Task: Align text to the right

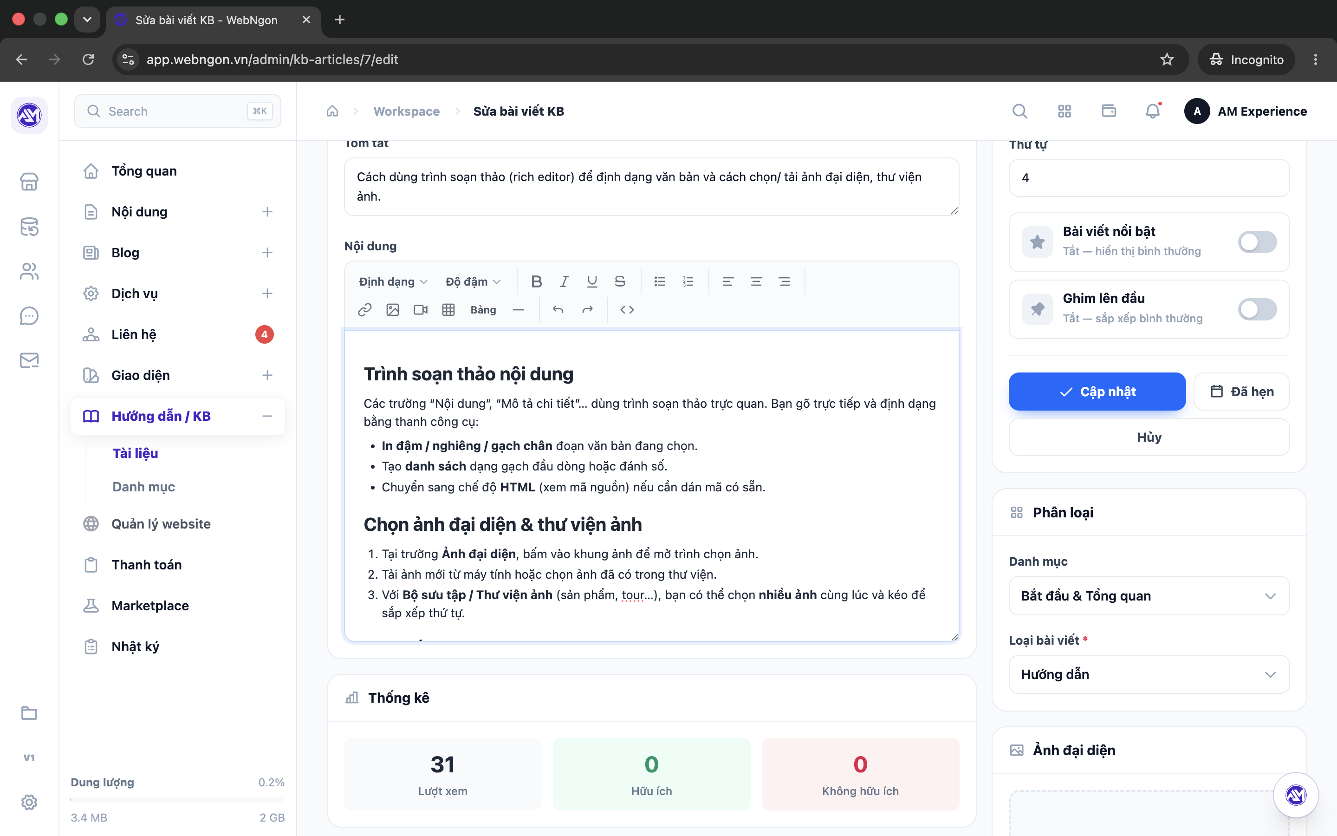Action: 784,281
